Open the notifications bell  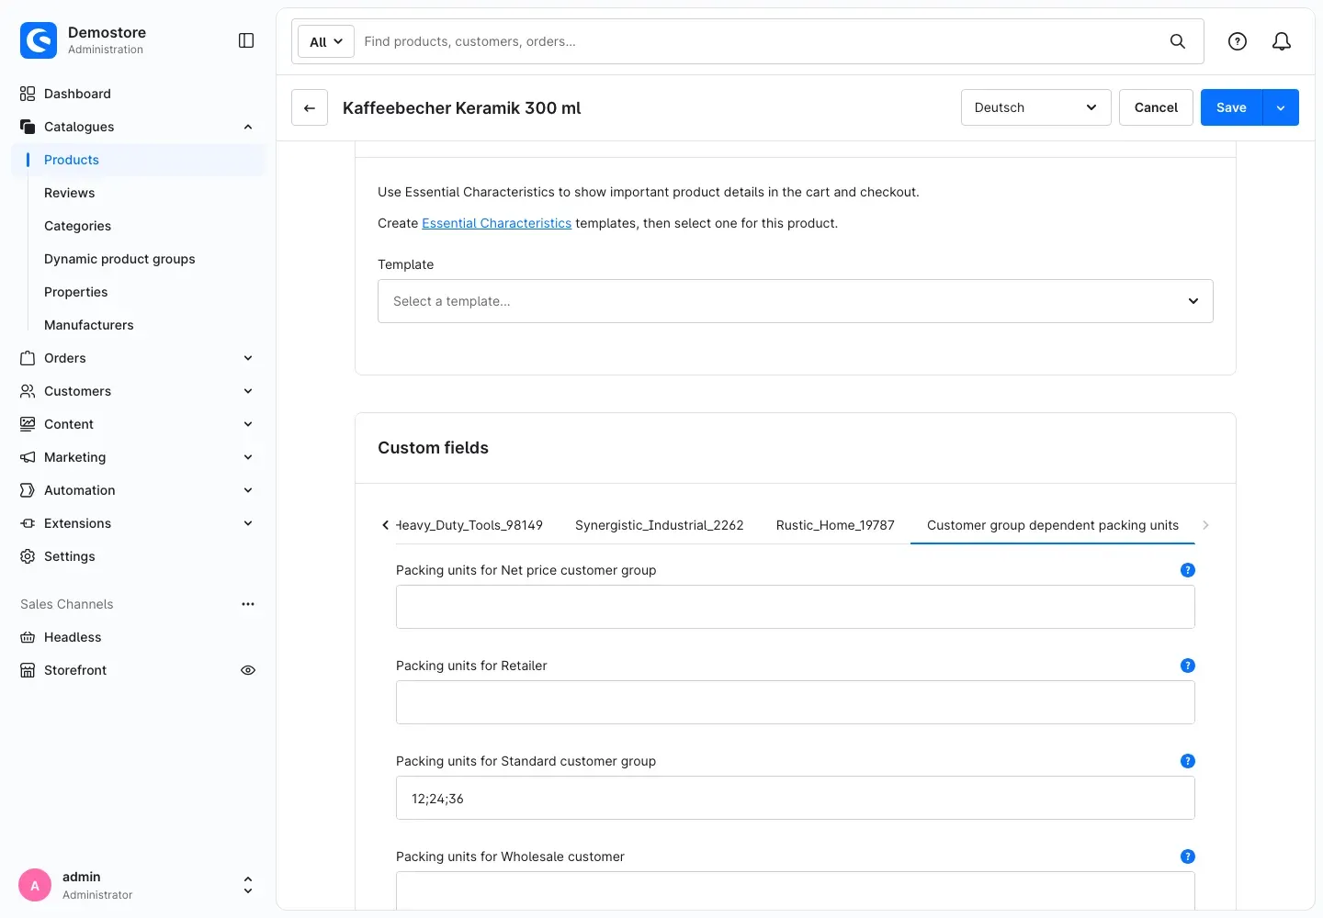(x=1282, y=41)
